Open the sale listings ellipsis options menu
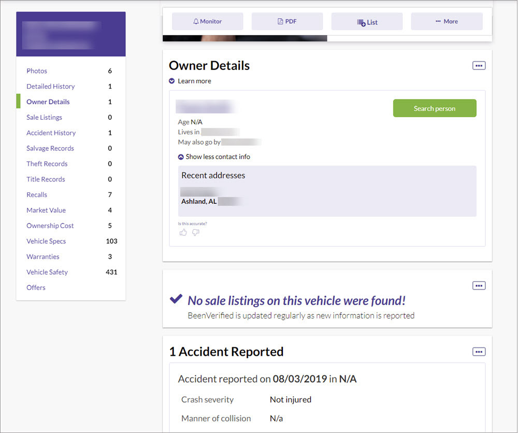Screen dimensions: 518x433 (479, 286)
